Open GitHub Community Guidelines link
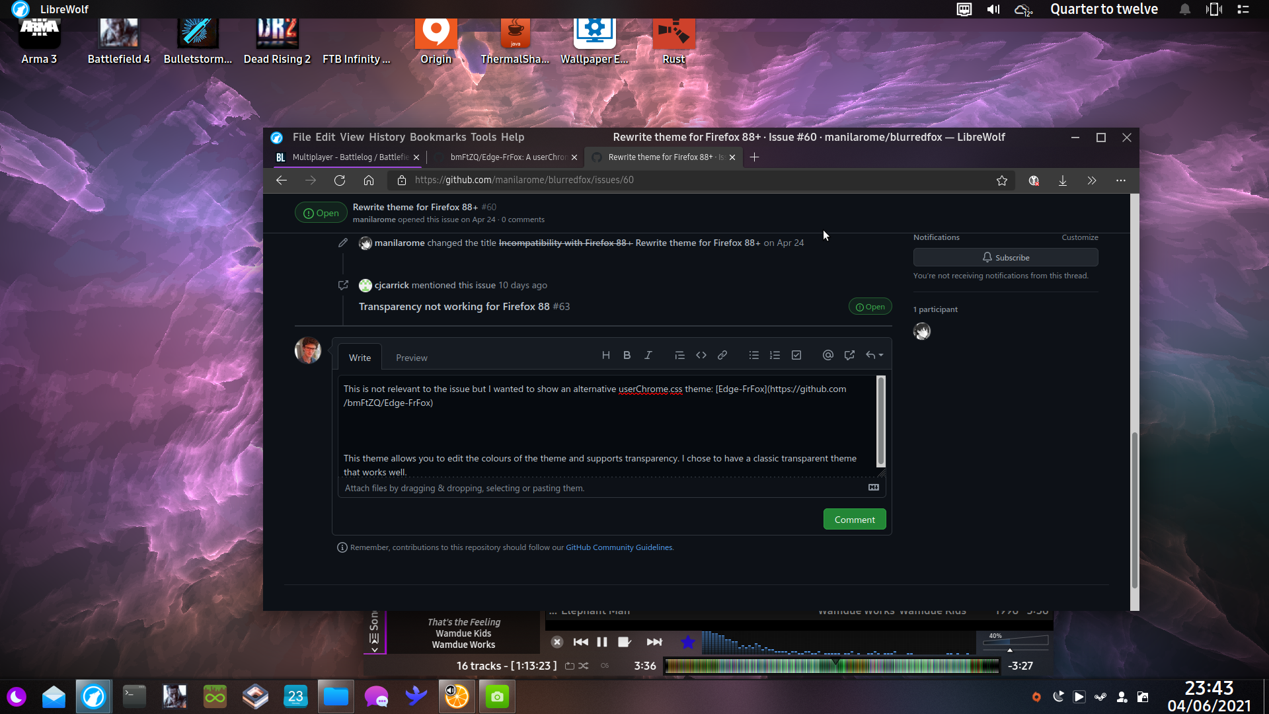The image size is (1269, 714). click(x=619, y=547)
